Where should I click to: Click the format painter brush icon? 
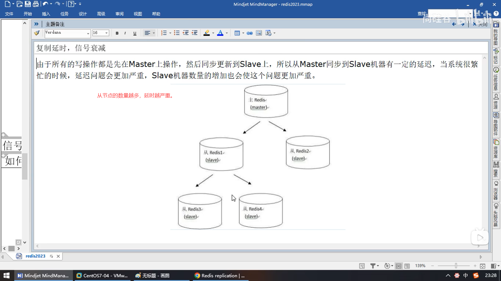[37, 33]
